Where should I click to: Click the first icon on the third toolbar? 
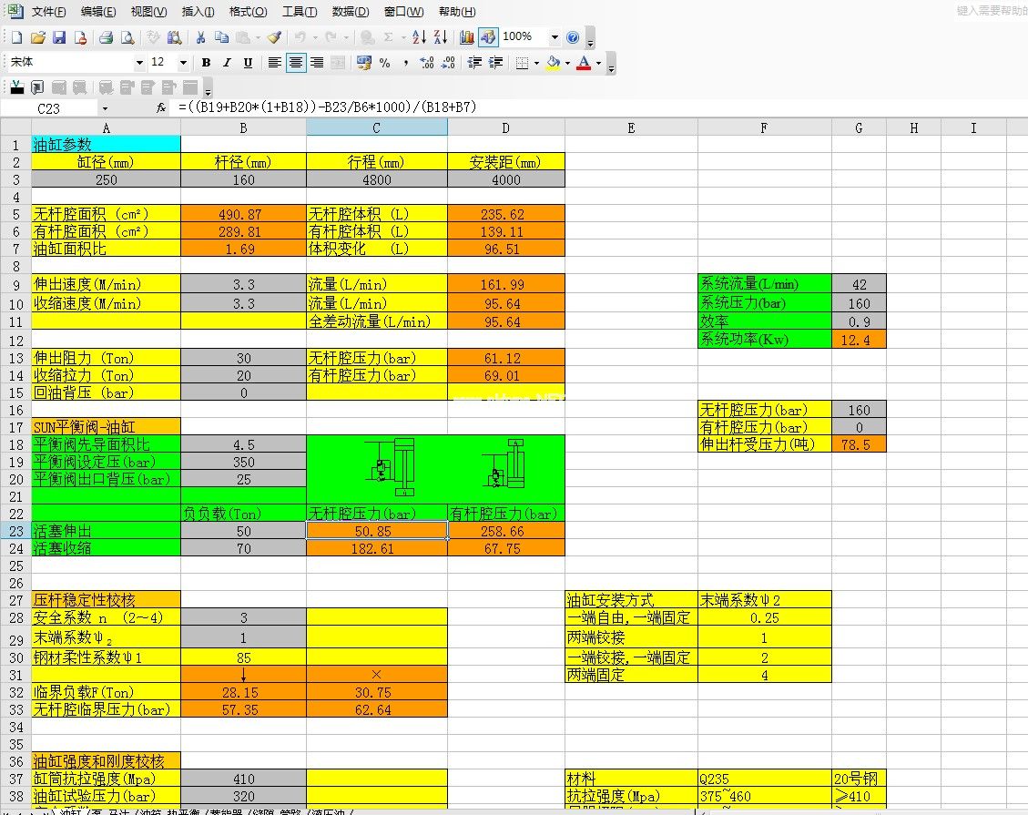pyautogui.click(x=17, y=87)
